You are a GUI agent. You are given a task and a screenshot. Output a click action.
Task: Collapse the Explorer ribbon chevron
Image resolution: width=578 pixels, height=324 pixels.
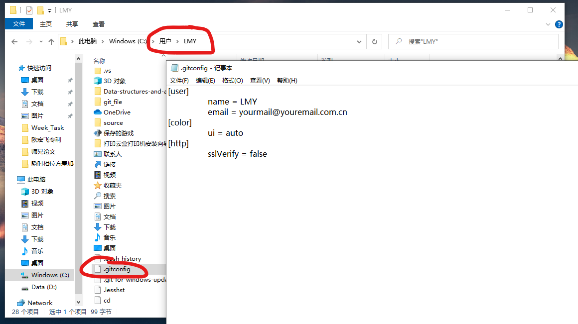(548, 24)
